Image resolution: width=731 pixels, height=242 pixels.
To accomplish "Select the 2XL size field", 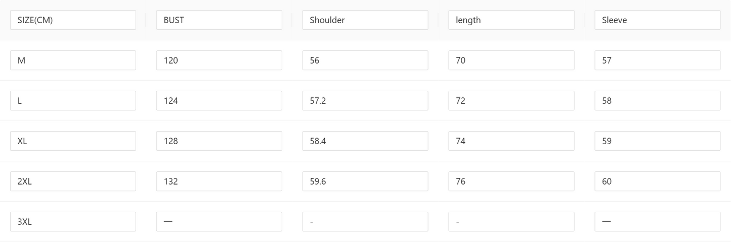I will [73, 181].
